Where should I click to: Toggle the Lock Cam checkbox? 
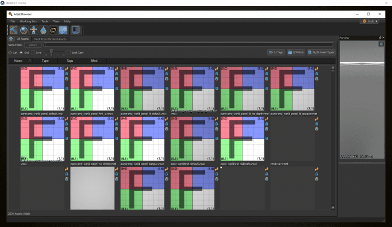pyautogui.click(x=68, y=53)
